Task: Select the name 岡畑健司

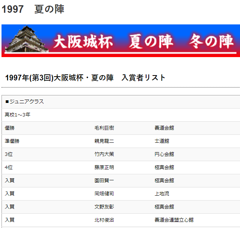Action: pos(104,194)
